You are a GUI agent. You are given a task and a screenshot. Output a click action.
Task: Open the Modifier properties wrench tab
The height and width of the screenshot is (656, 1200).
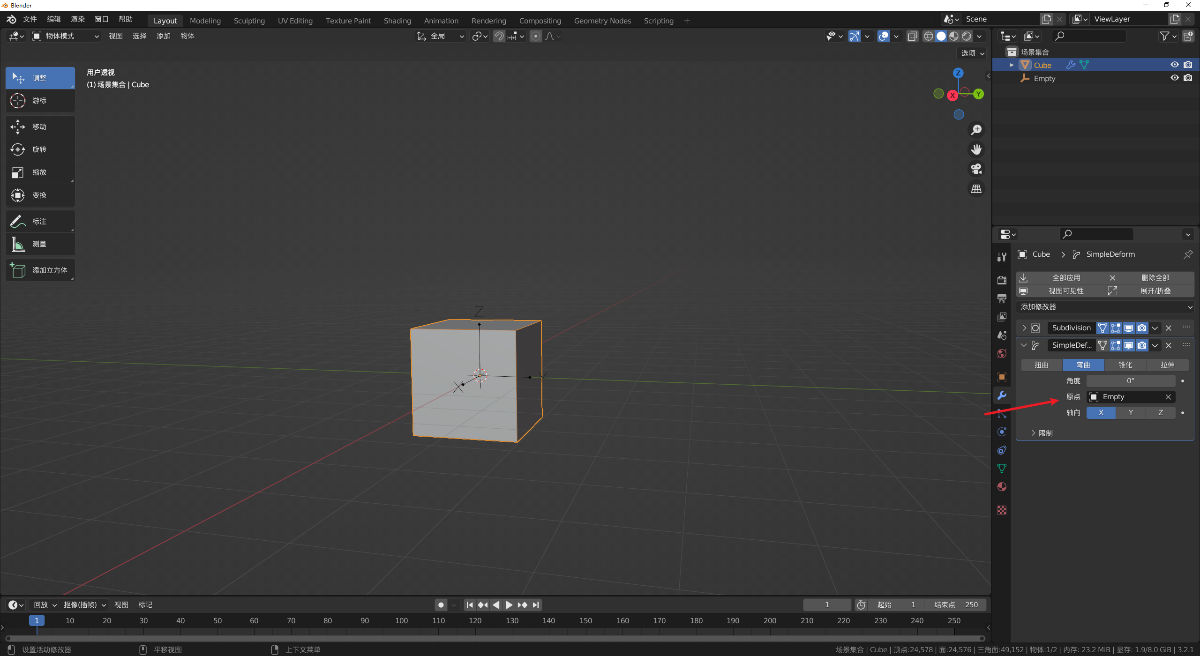(1002, 395)
